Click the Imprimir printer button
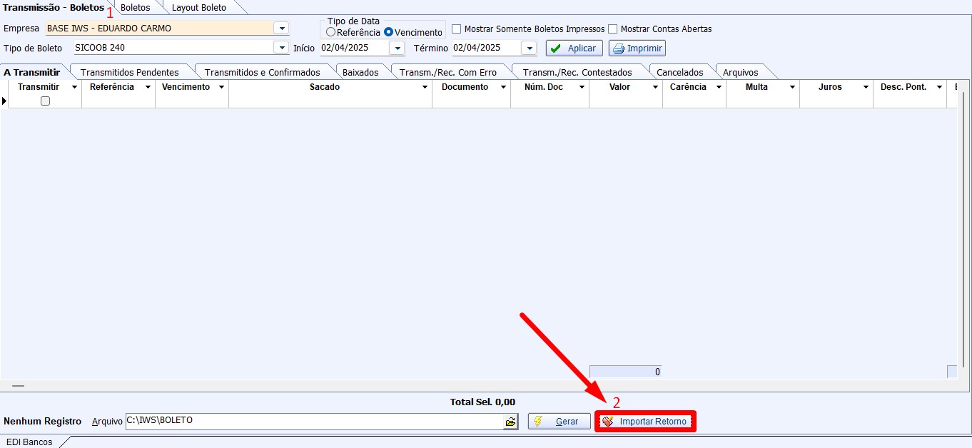This screenshot has width=972, height=448. tap(637, 49)
